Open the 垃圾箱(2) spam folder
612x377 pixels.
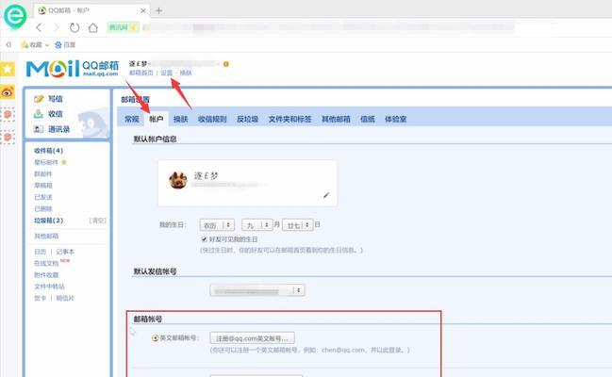(48, 221)
